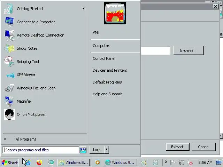
Task: Open the VM1 user folder
Action: pyautogui.click(x=96, y=33)
